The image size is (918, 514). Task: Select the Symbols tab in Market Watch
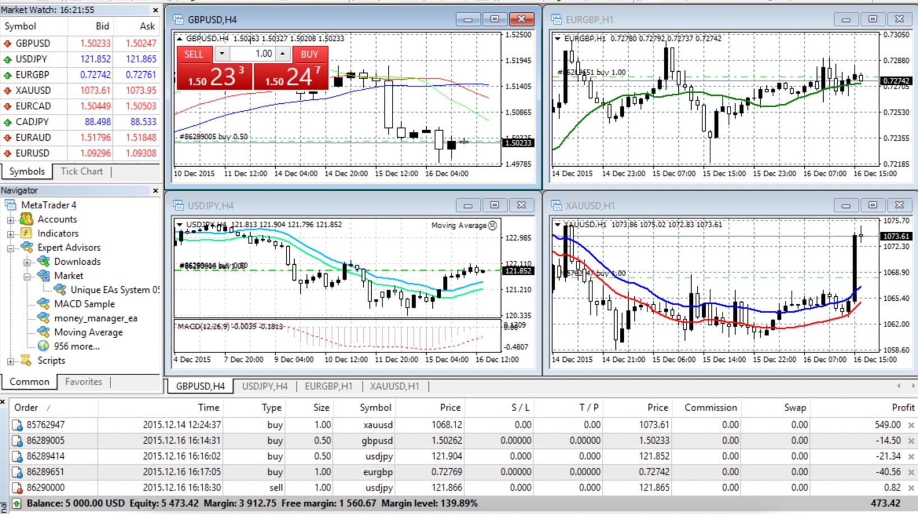(x=27, y=171)
